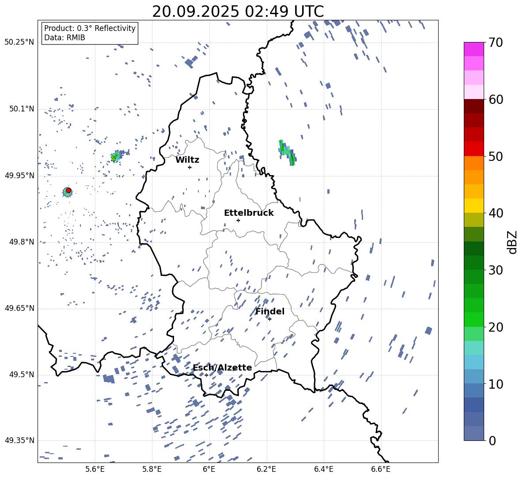Click the 5.8°E longitude label
This screenshot has height=478, width=523.
[x=152, y=469]
